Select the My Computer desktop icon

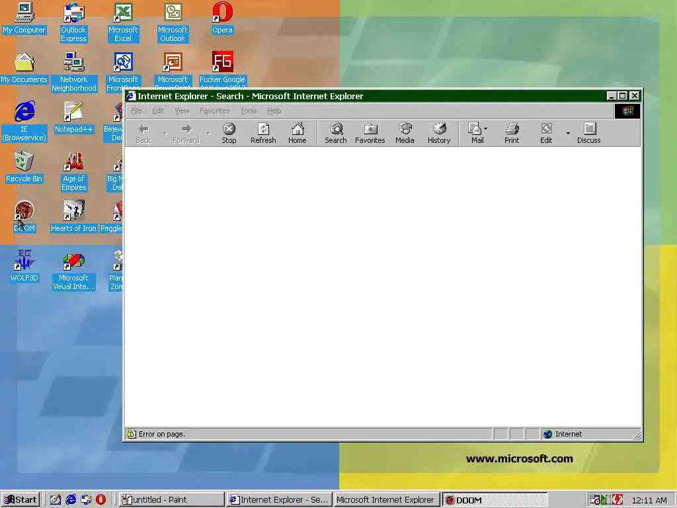[24, 18]
